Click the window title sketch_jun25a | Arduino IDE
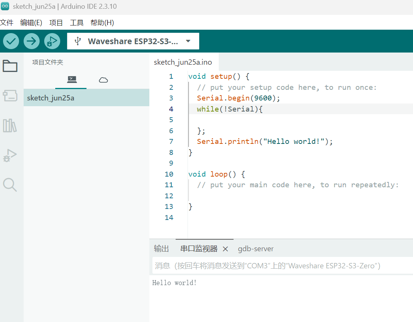The width and height of the screenshot is (413, 322). pyautogui.click(x=65, y=6)
